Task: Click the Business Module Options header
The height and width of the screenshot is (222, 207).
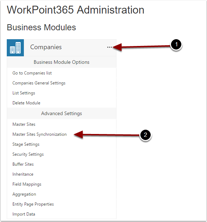Action: (62, 62)
